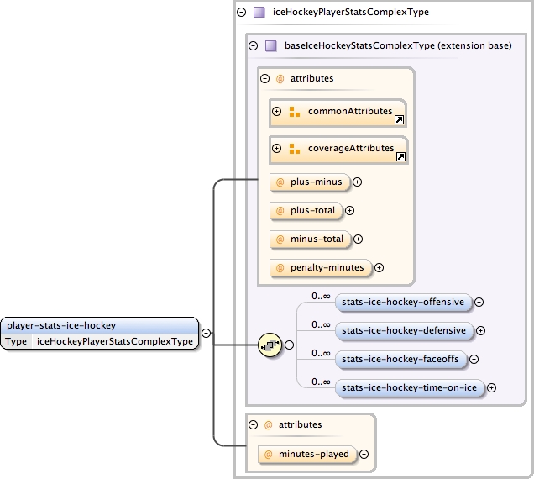
Task: Click the iceHockeyPlayerStatsComplexType purple type icon
Action: pos(259,13)
